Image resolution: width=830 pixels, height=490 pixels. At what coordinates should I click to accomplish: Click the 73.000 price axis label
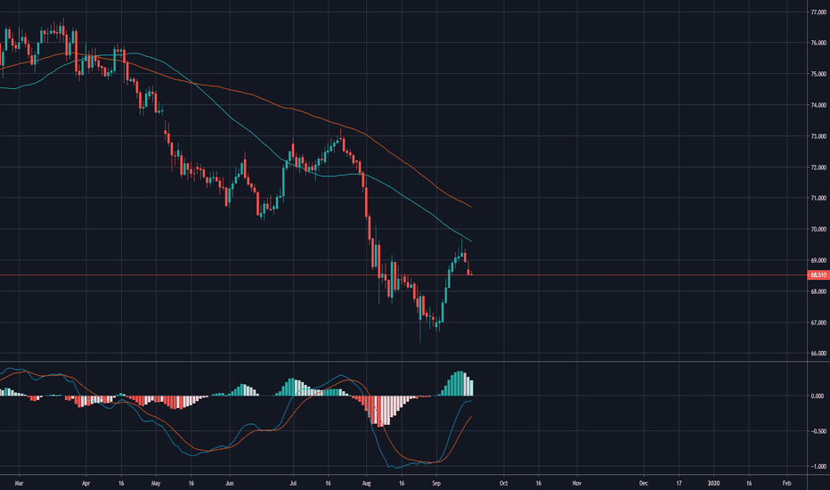tap(818, 136)
